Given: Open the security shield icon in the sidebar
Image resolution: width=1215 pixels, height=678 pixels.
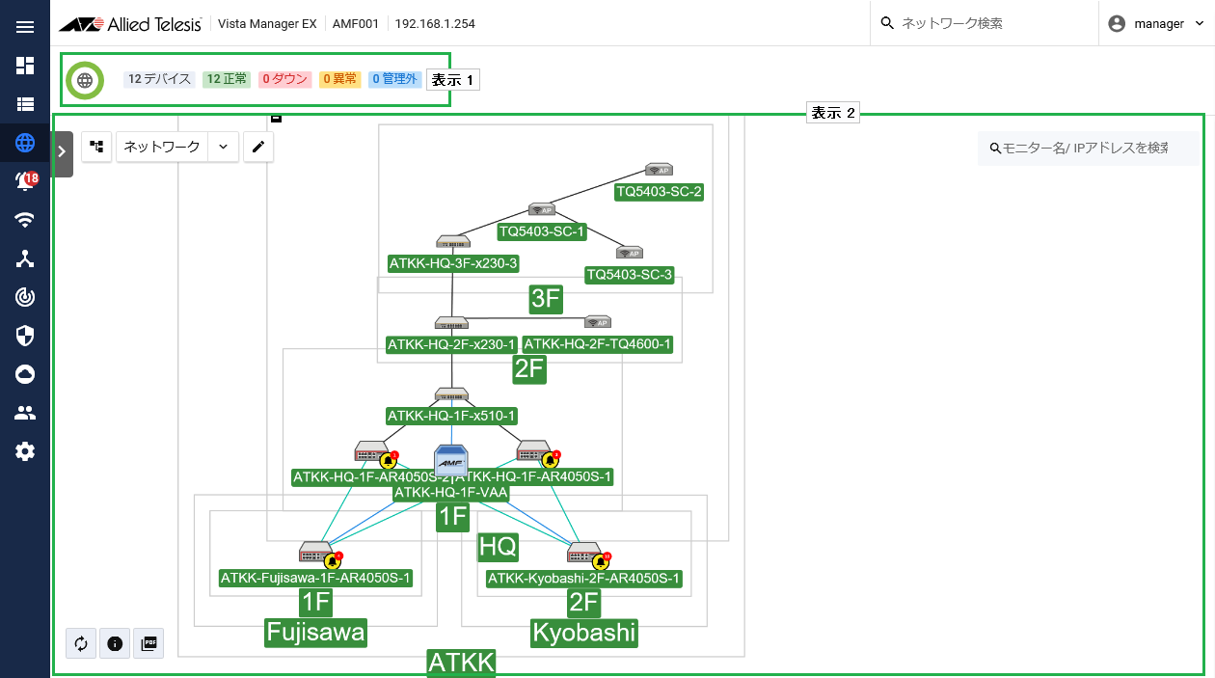Looking at the screenshot, I should 25,336.
